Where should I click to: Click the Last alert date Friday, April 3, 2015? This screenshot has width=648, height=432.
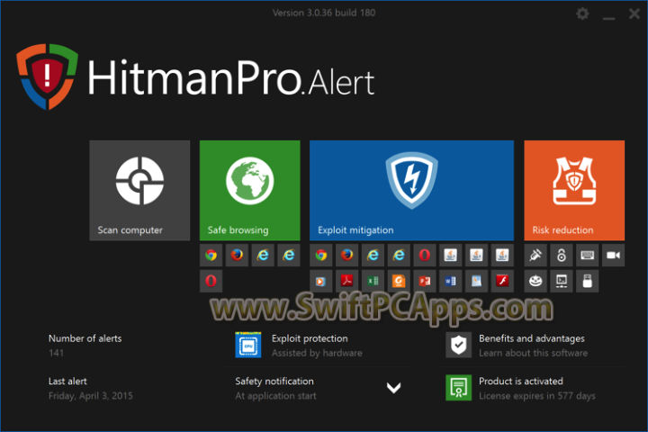(x=91, y=396)
